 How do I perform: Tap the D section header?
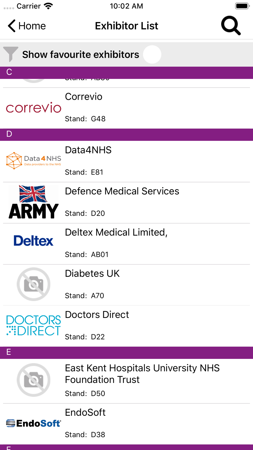click(126, 134)
